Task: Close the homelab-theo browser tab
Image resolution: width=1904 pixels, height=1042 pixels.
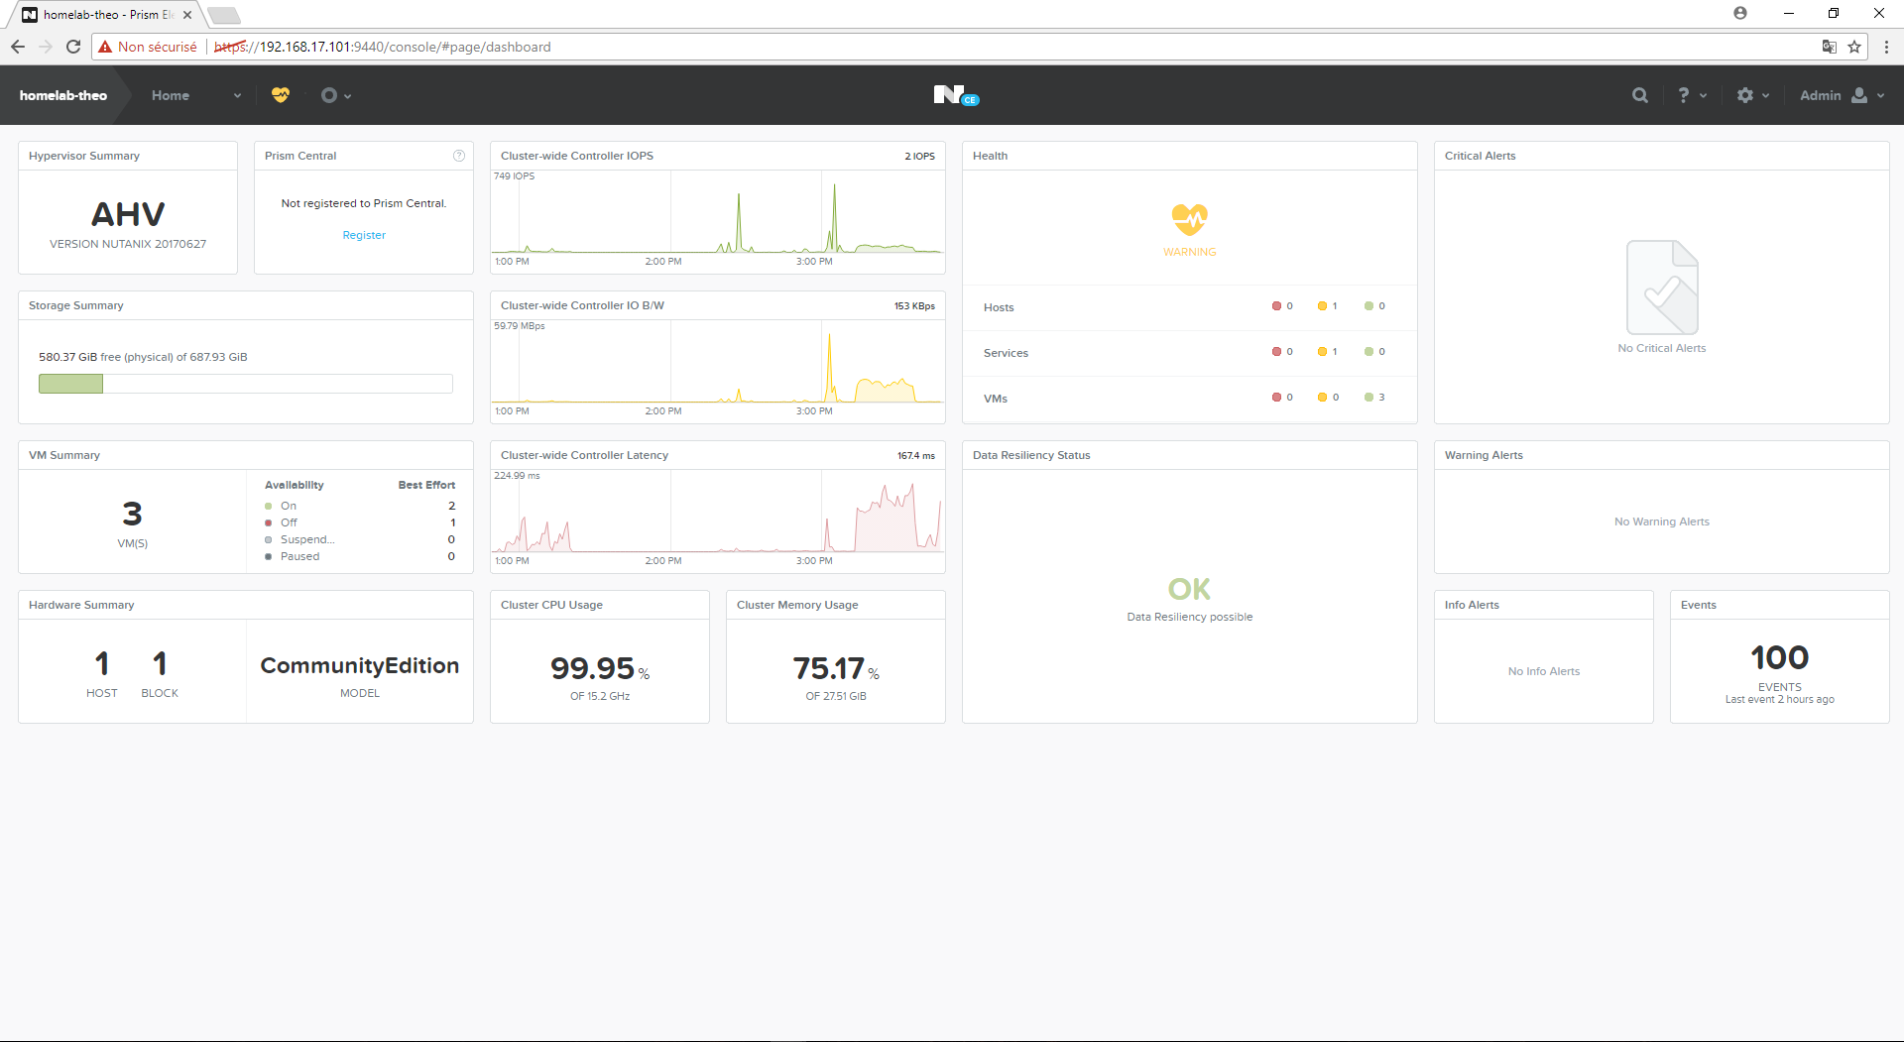Action: [x=187, y=15]
